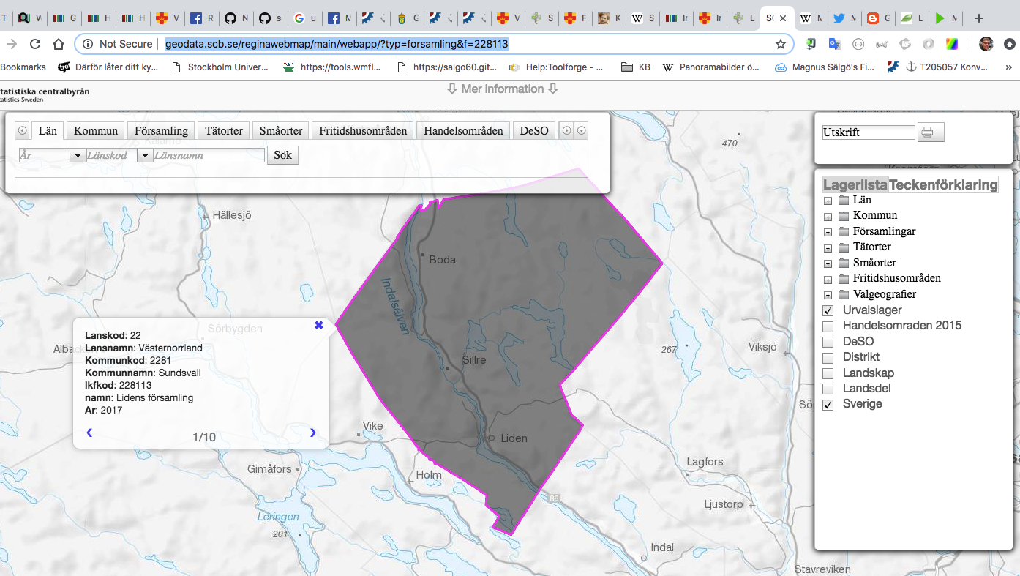1020x576 pixels.
Task: Click the rainbow color extension icon
Action: (951, 44)
